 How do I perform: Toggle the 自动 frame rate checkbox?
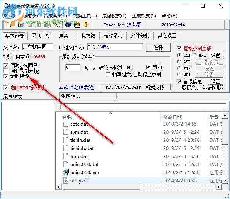coord(148,67)
